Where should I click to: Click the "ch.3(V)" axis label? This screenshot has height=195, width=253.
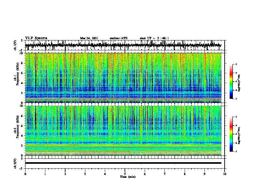[x=15, y=163]
